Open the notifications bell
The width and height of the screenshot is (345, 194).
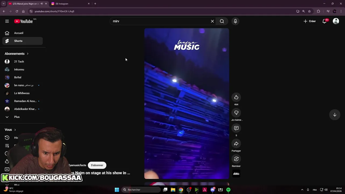(325, 21)
